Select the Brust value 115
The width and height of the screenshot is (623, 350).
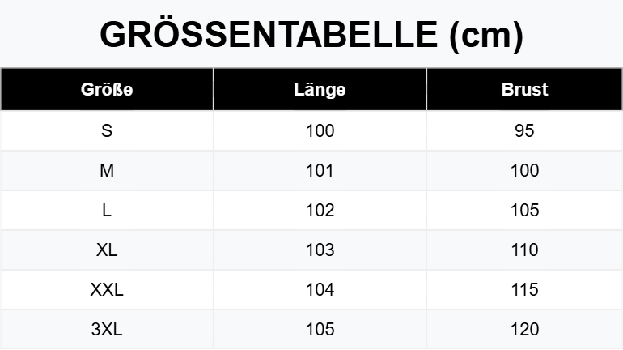tap(524, 290)
